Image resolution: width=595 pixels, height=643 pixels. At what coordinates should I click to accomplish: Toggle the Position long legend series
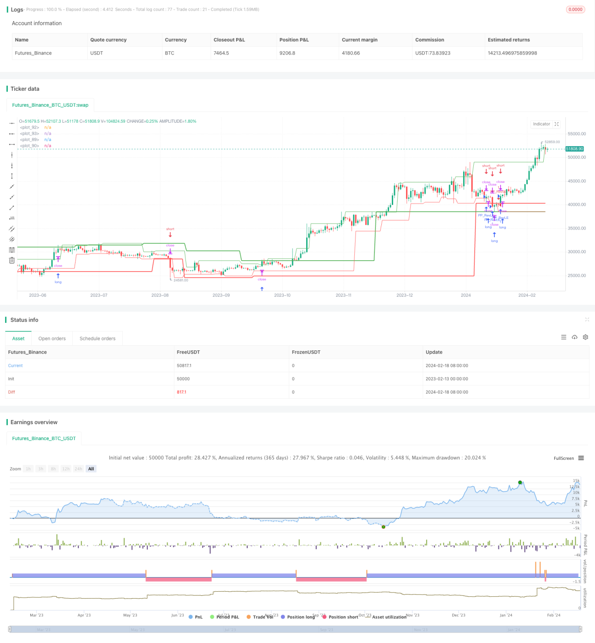tap(297, 617)
